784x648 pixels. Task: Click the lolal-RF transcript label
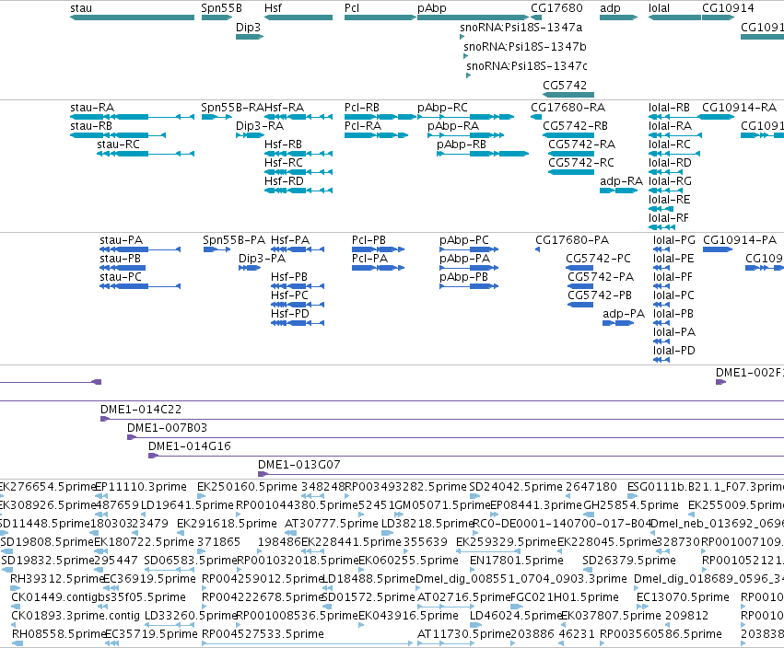pyautogui.click(x=669, y=219)
